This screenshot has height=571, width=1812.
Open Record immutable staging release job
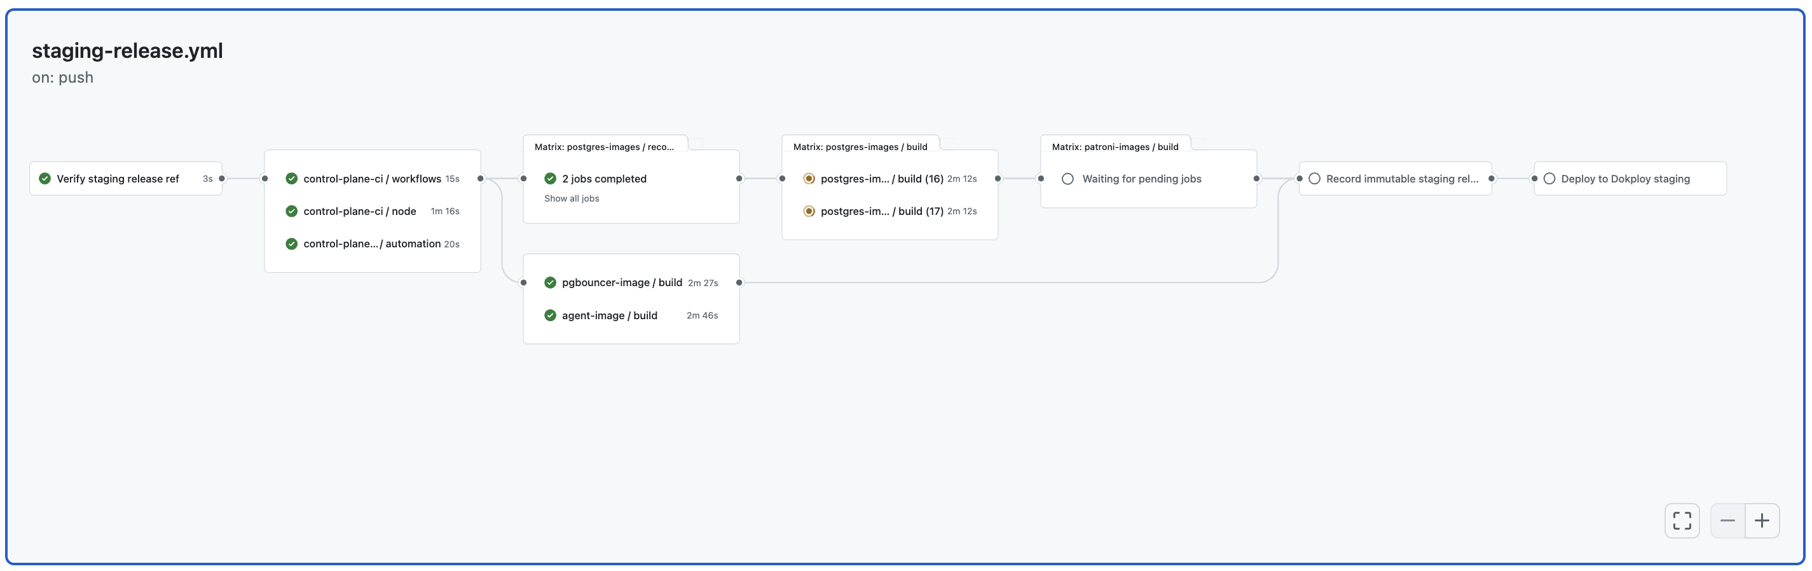click(x=1396, y=179)
